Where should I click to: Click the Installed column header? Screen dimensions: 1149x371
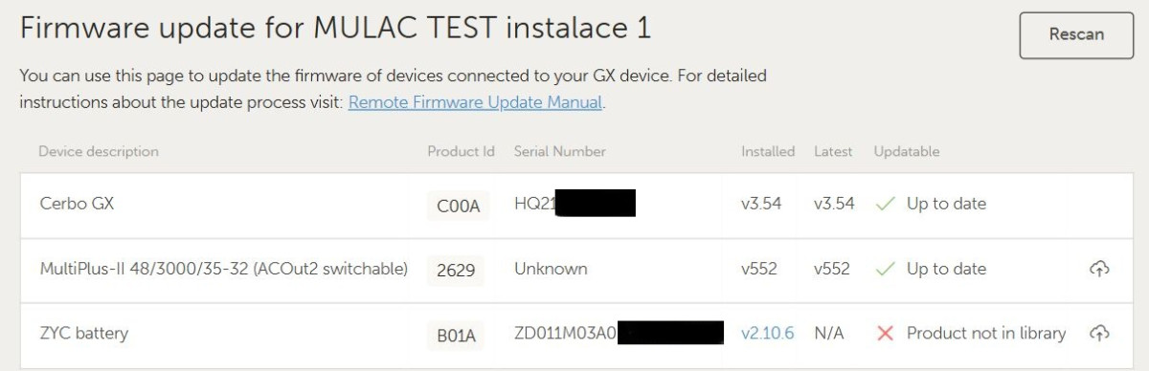(x=768, y=151)
